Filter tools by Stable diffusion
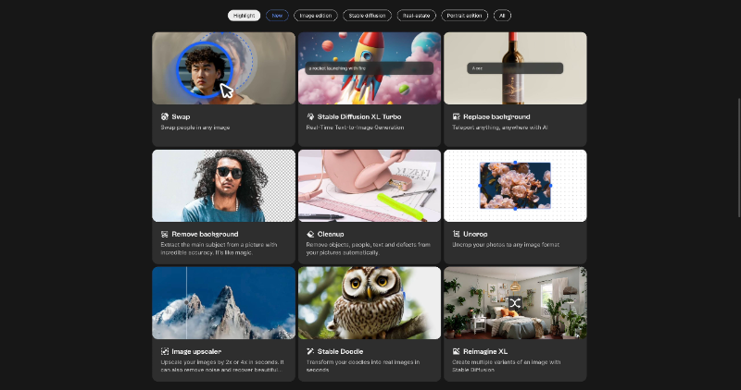The width and height of the screenshot is (741, 390). 367,16
